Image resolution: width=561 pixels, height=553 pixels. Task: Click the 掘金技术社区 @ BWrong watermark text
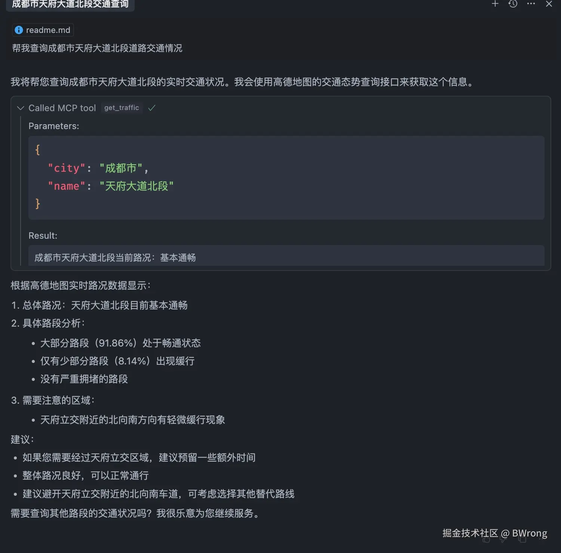click(494, 533)
